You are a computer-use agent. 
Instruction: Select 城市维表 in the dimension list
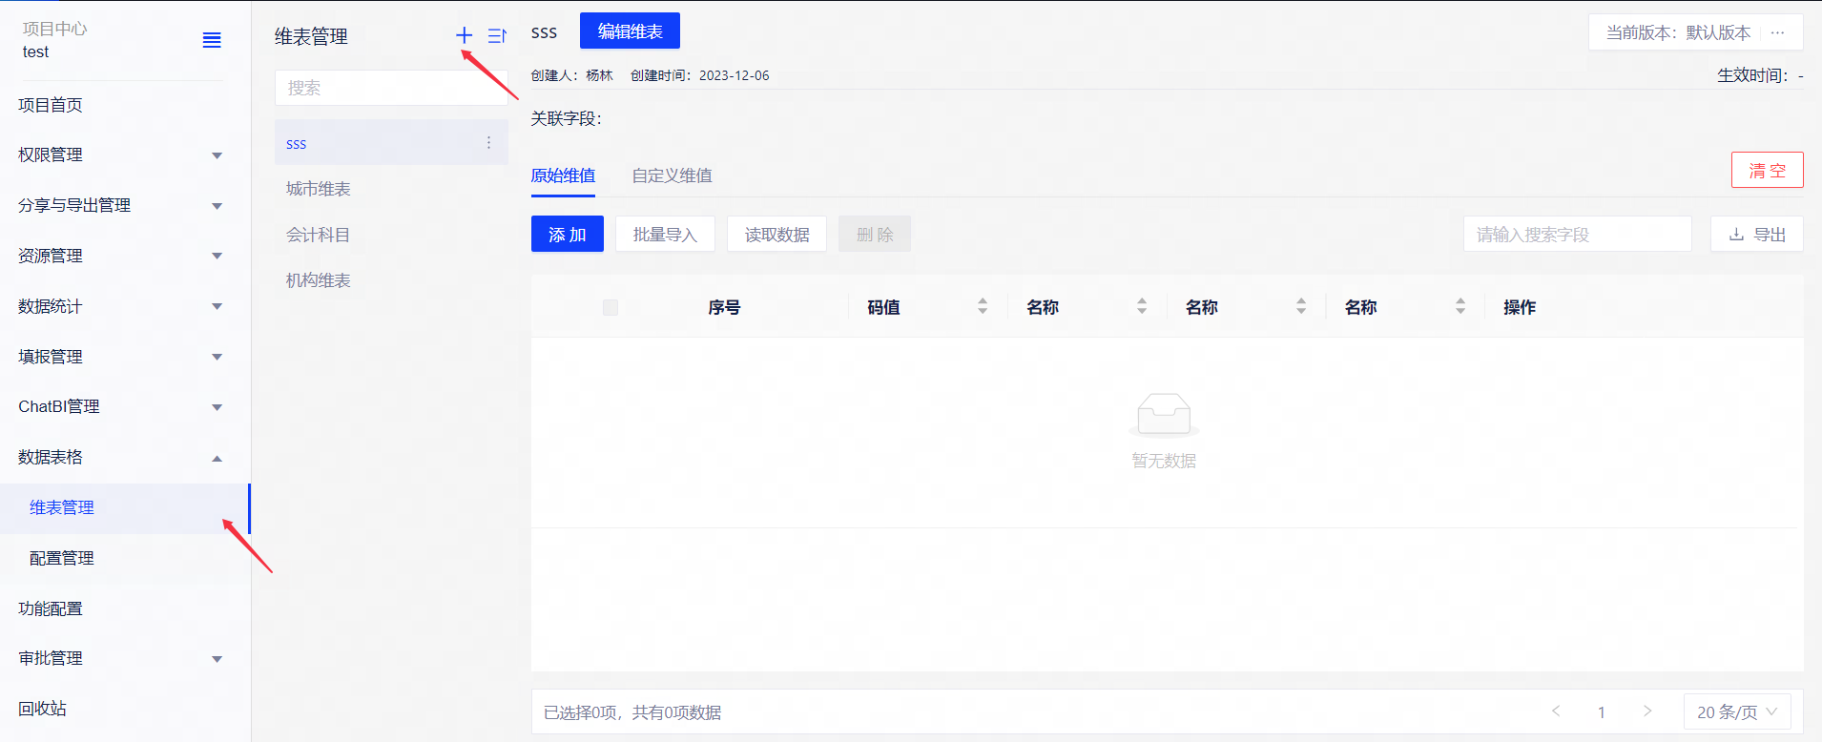[x=319, y=189]
